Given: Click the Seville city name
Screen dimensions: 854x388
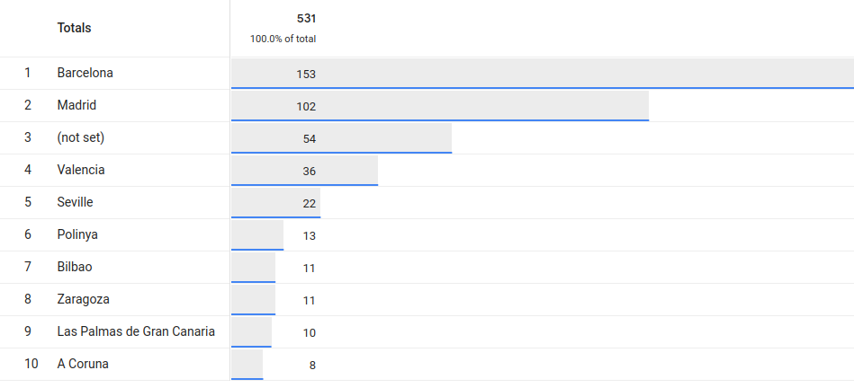Looking at the screenshot, I should 75,202.
